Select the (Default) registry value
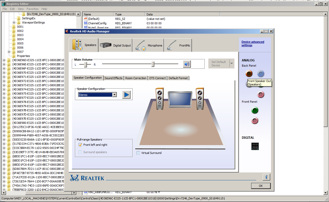 (x=93, y=19)
